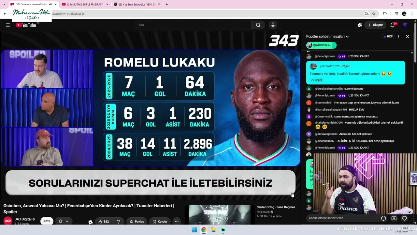The height and width of the screenshot is (235, 417).
Task: Switch to the X'te Eren Beşiroğlu tab
Action: 136,5
